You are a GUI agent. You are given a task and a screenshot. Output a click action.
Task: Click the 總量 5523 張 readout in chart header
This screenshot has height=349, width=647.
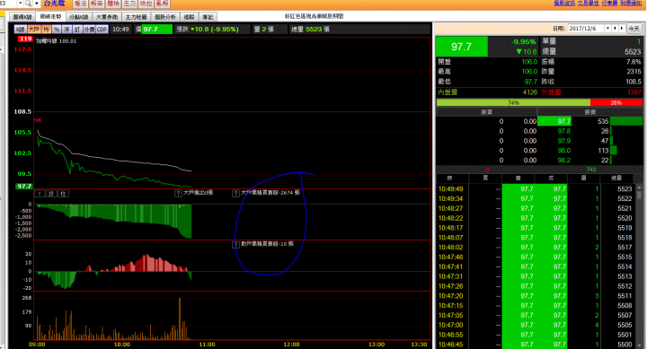pos(310,30)
